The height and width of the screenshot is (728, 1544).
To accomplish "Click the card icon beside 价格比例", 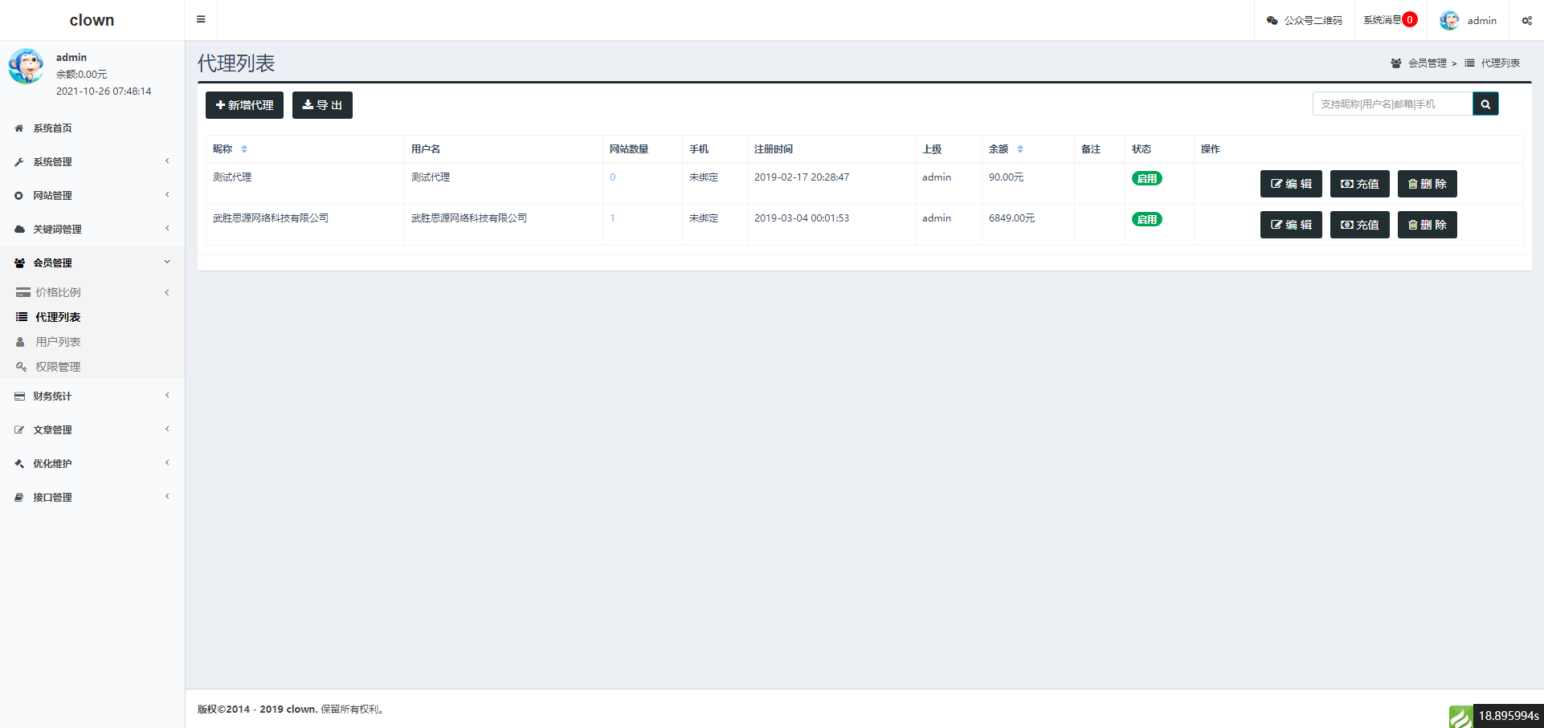I will [23, 293].
